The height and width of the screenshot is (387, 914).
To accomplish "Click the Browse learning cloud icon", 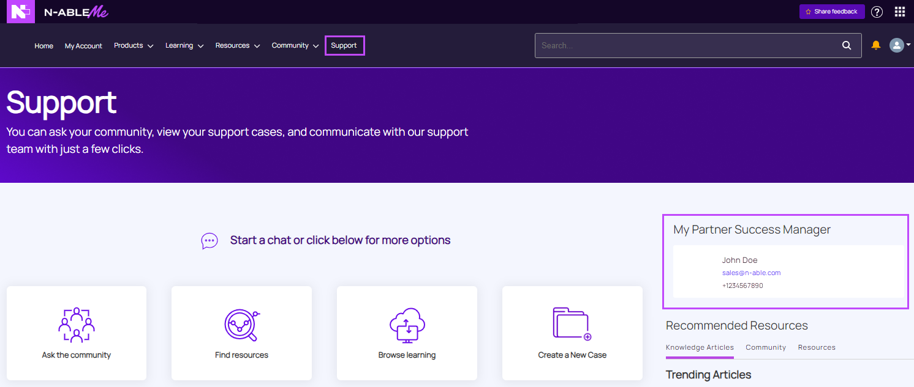I will 407,325.
